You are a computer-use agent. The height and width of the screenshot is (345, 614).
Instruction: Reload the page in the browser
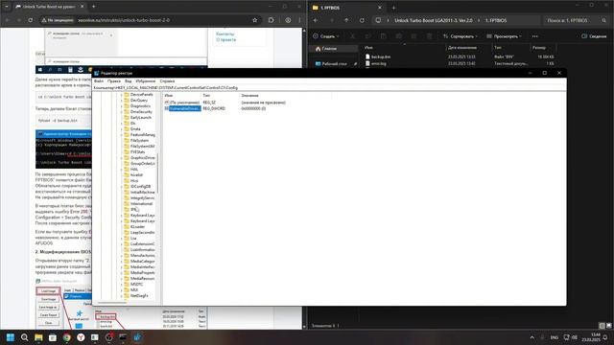pyautogui.click(x=31, y=20)
